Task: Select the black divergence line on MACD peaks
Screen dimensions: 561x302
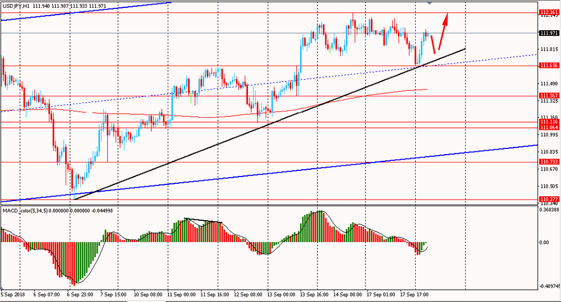Action: pyautogui.click(x=203, y=221)
